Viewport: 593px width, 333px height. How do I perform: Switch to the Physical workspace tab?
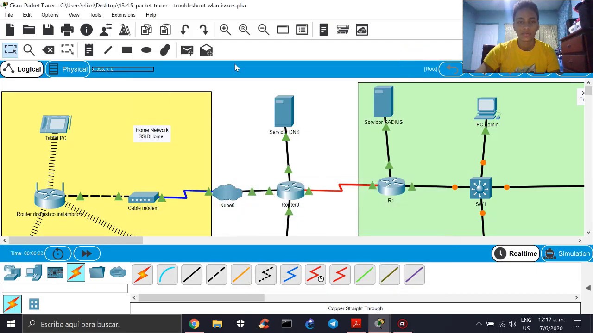pyautogui.click(x=68, y=69)
